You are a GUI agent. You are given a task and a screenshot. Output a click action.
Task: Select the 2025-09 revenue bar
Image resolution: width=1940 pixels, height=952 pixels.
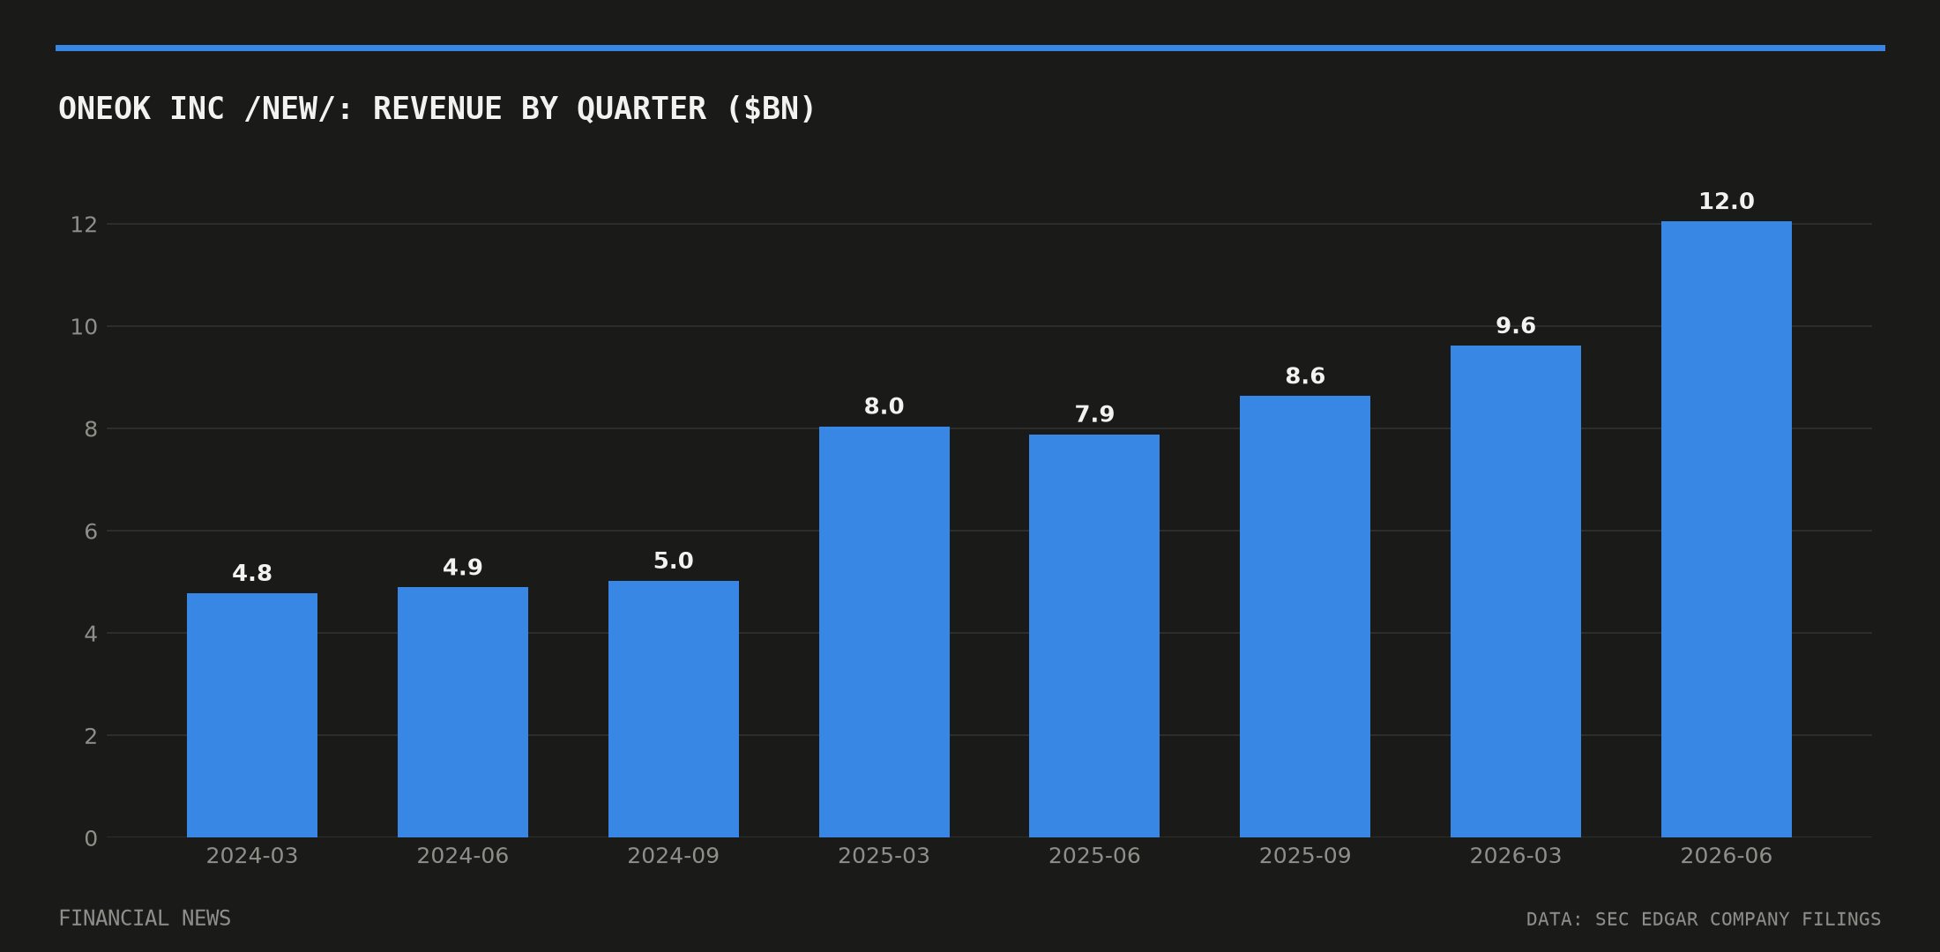click(x=1305, y=616)
